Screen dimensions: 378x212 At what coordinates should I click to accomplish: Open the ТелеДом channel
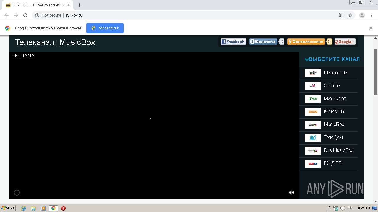click(x=333, y=138)
